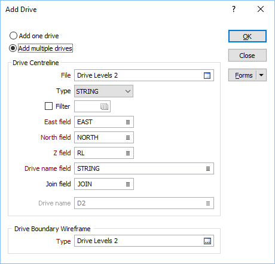This screenshot has height=264, width=275.
Task: Confirm with the OK button
Action: pos(247,36)
